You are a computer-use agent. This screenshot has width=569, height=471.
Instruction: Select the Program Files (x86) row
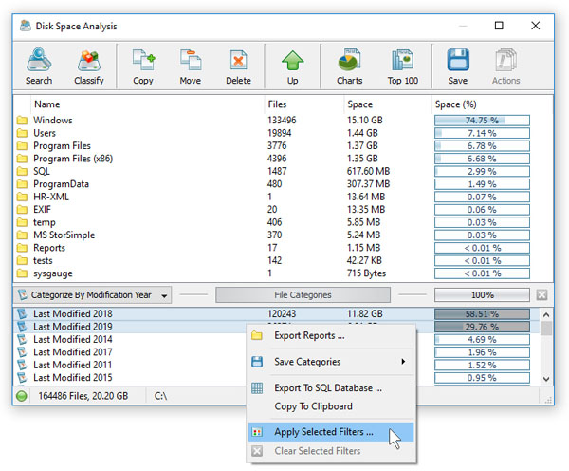pos(283,159)
